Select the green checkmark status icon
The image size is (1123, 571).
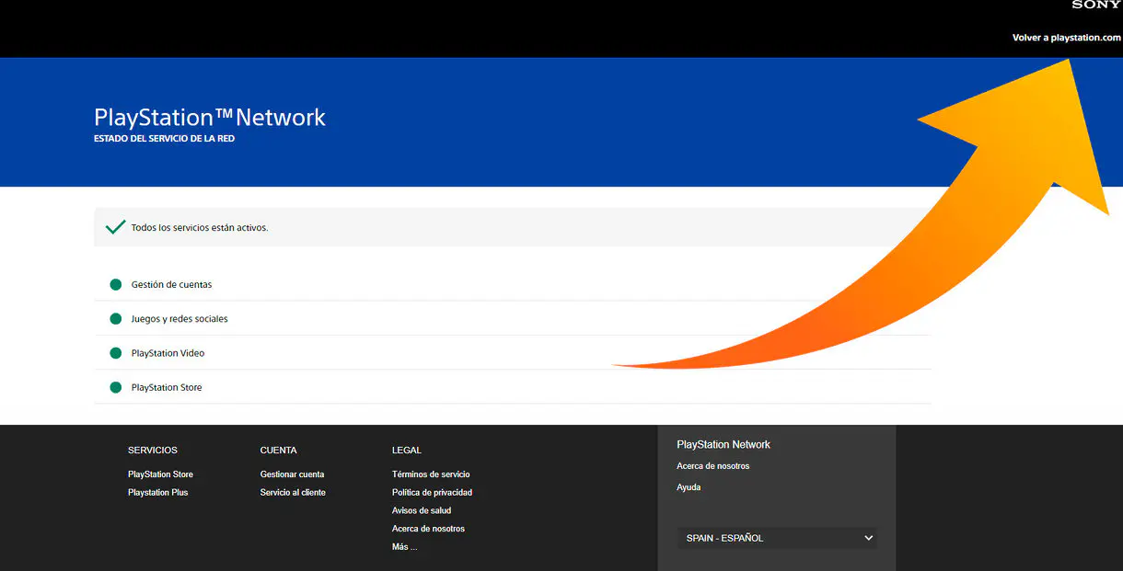115,227
